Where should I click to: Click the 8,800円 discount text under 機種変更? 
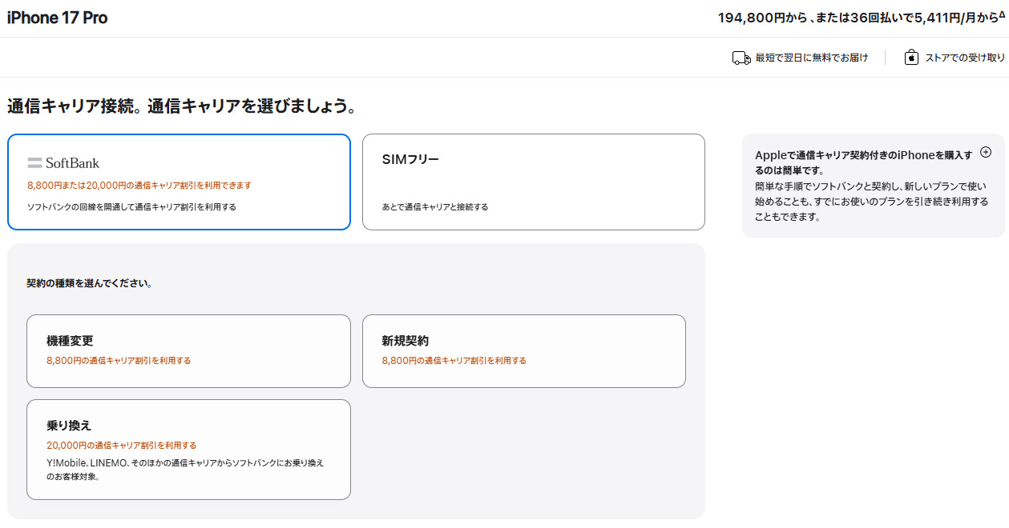pos(119,361)
